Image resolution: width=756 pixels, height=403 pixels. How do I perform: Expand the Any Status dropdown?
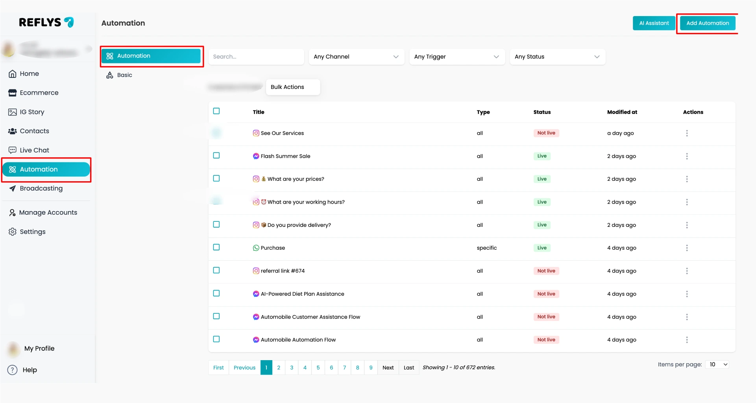pos(557,57)
